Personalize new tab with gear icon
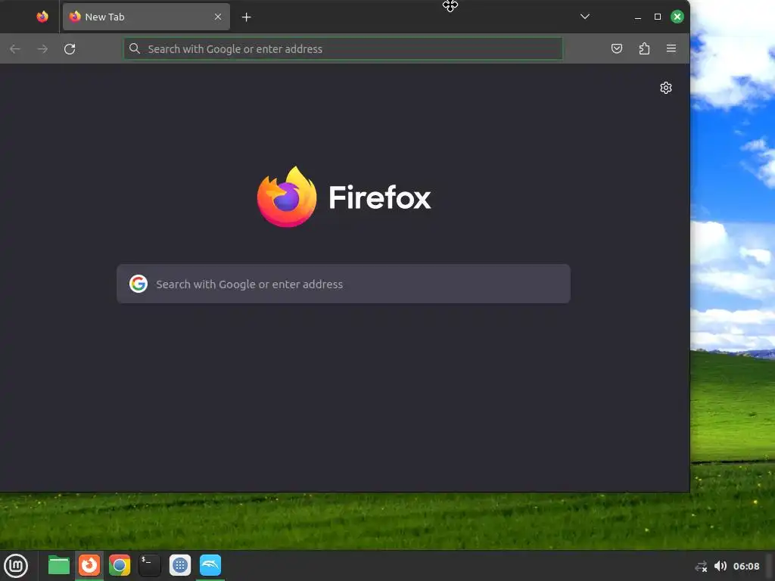Screen dimensions: 775x581 click(666, 88)
